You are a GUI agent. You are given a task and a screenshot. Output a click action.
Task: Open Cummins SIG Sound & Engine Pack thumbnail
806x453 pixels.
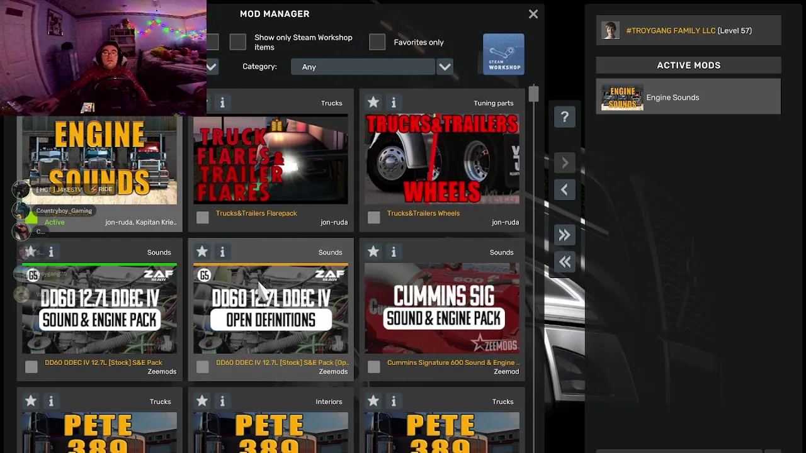[442, 309]
